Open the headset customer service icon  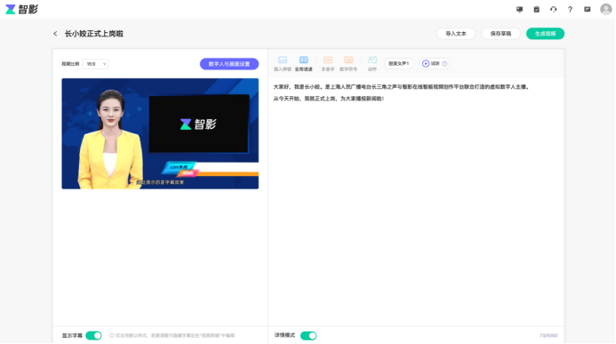[553, 10]
